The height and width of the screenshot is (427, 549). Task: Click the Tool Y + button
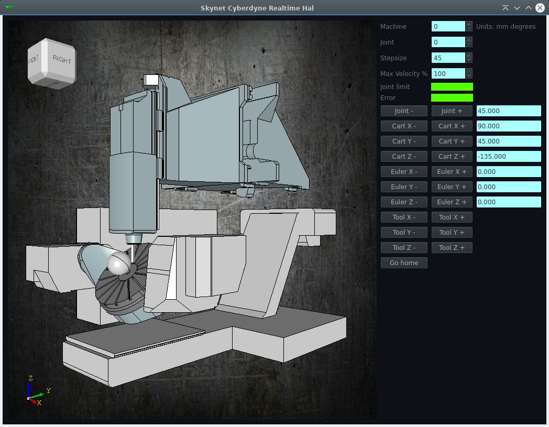pyautogui.click(x=452, y=232)
